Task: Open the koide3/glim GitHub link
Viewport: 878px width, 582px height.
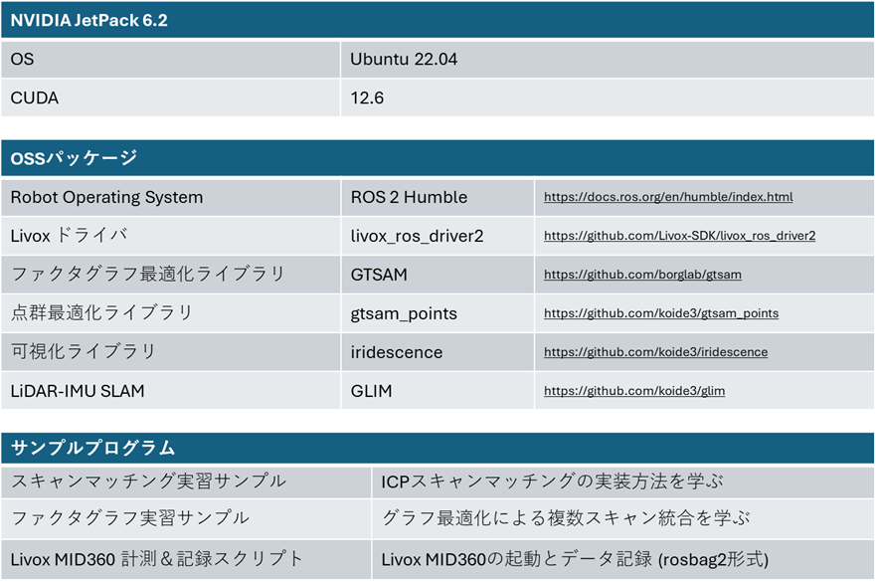Action: [633, 391]
